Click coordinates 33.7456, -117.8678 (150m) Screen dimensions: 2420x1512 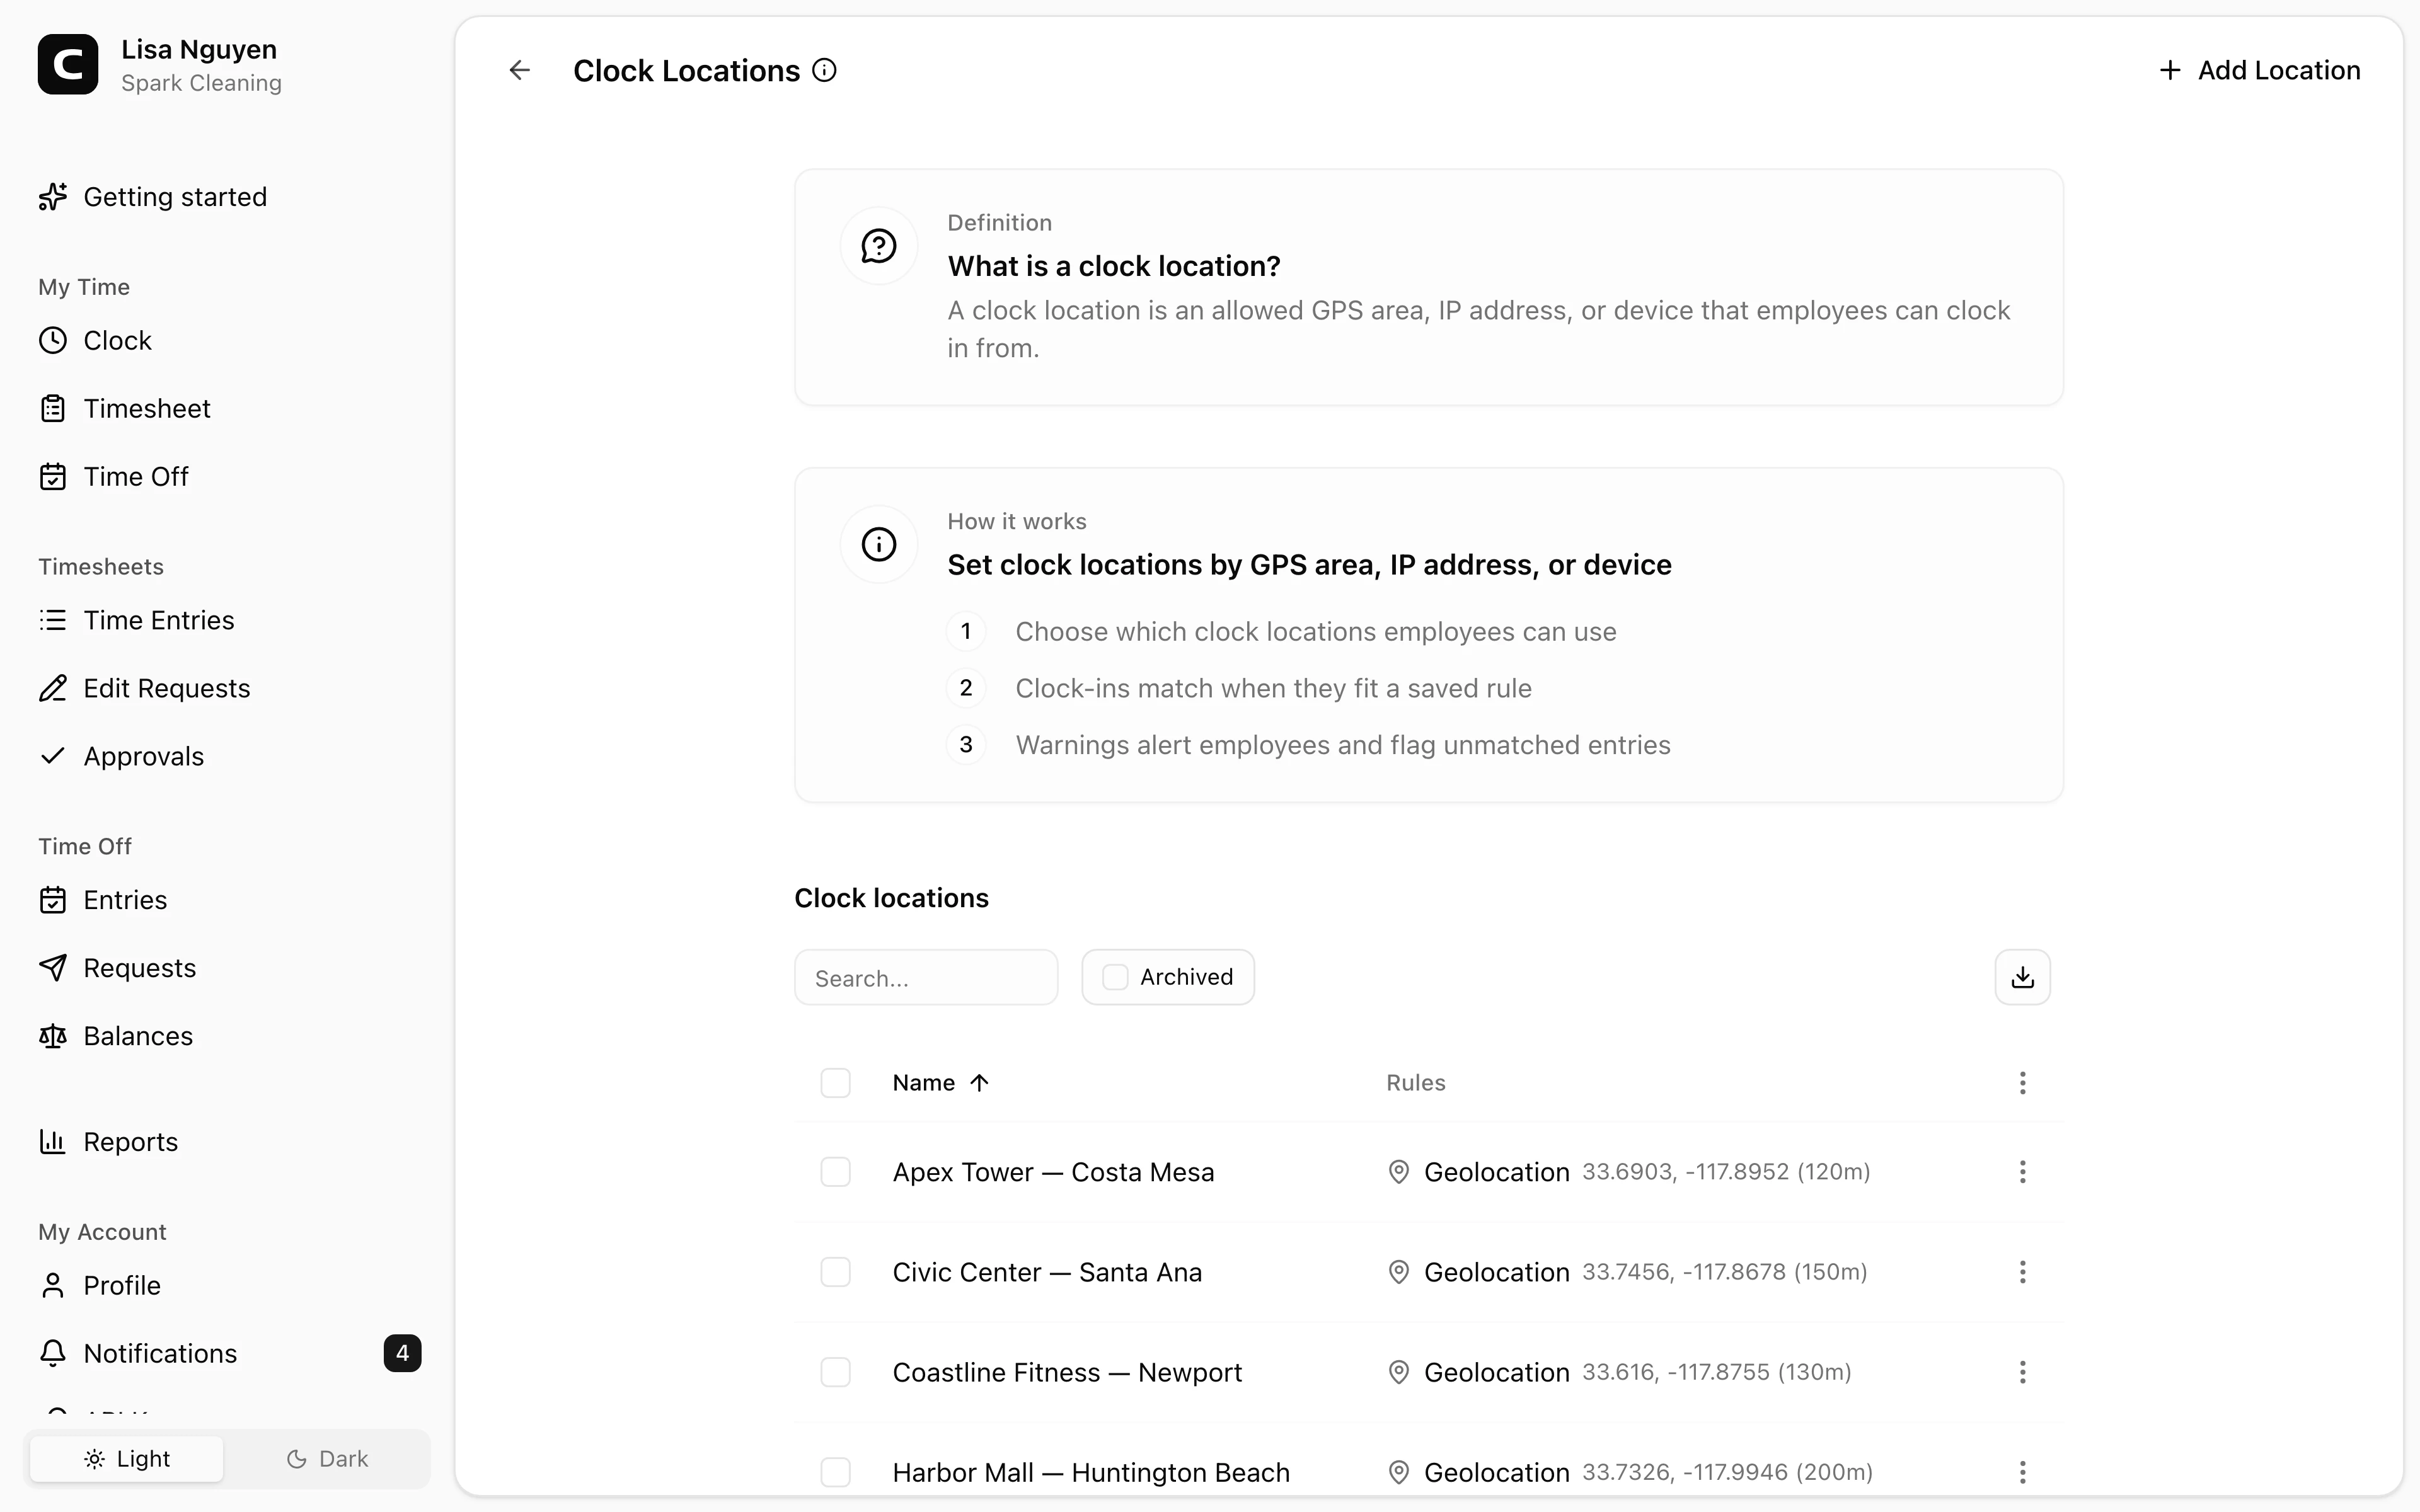[x=1725, y=1272]
